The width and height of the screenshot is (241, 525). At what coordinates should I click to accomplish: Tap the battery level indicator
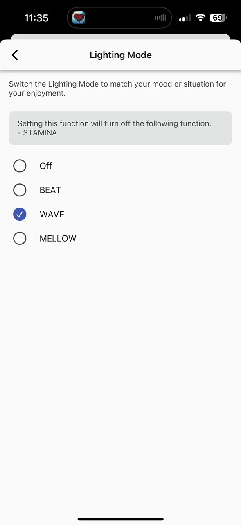218,18
